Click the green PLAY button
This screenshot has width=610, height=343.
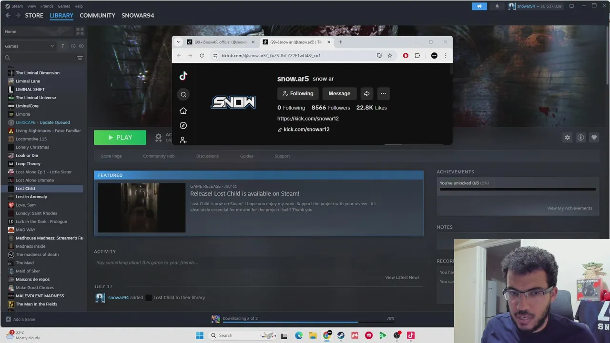click(x=120, y=137)
